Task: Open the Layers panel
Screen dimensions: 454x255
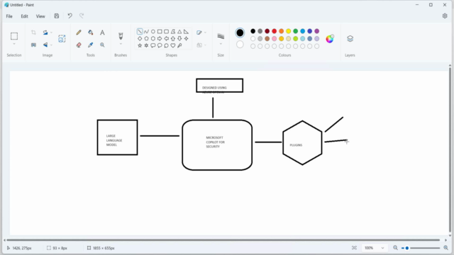Action: pyautogui.click(x=350, y=39)
